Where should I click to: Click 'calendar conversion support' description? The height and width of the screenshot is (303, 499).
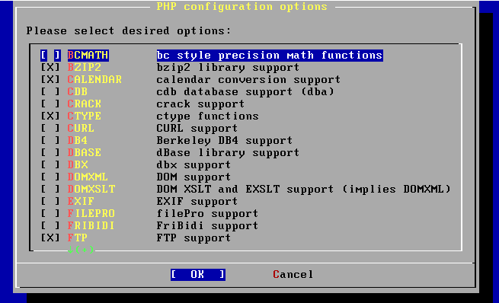(248, 79)
